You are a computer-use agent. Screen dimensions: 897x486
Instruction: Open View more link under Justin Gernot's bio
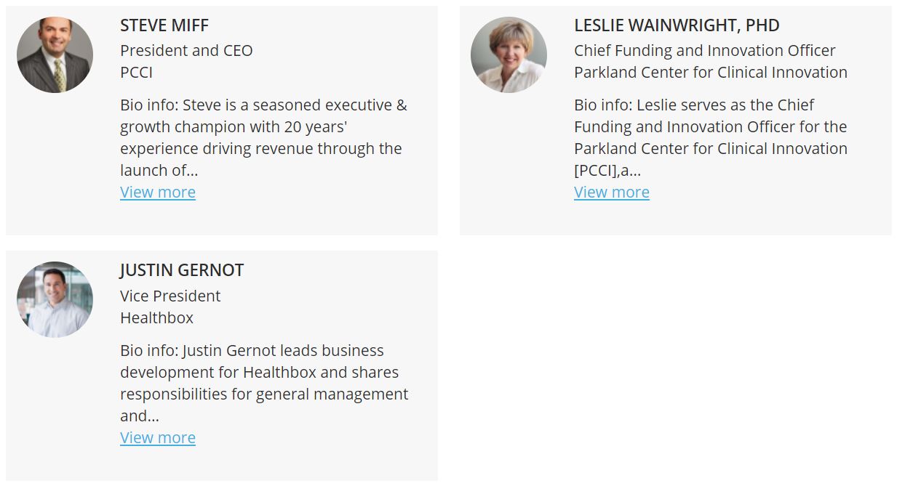click(x=158, y=438)
